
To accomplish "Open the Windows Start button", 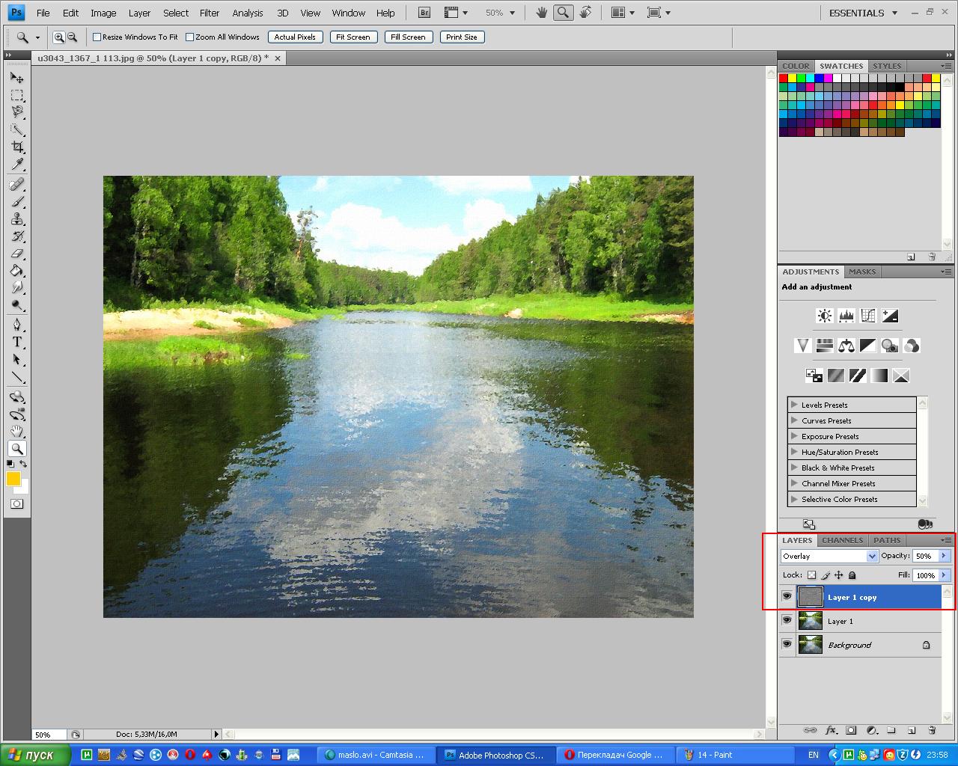I will tap(35, 755).
